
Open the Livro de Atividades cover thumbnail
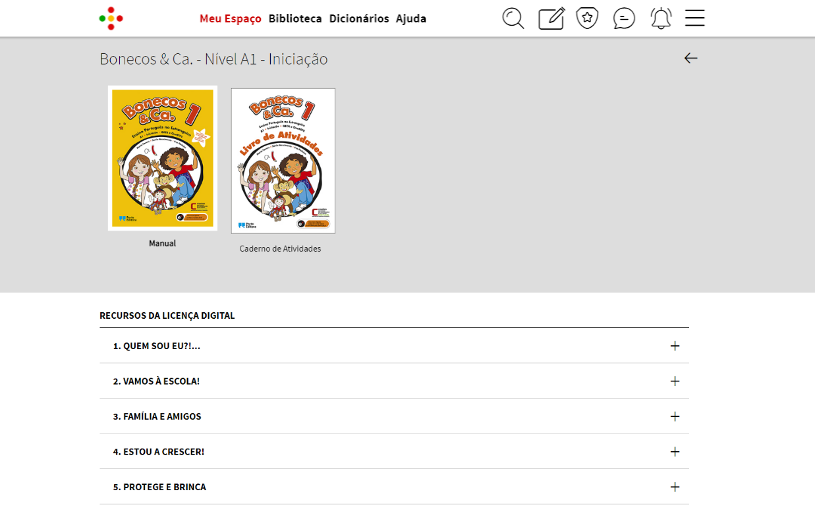click(283, 161)
